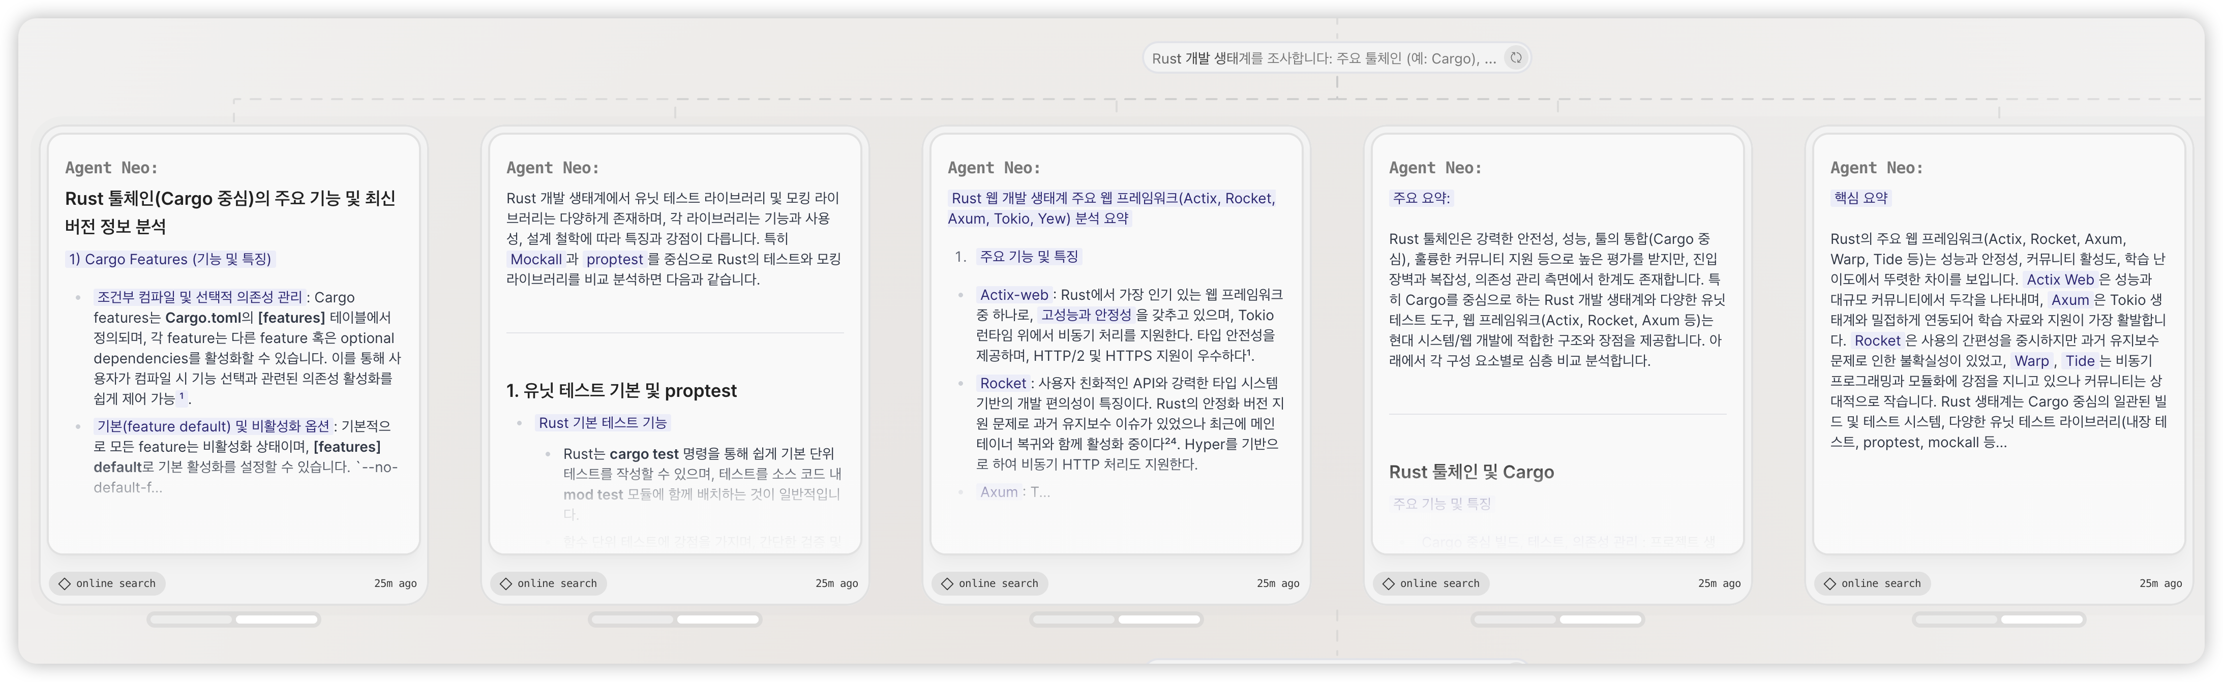Select left toggle segment below web frameworks card

pos(1074,619)
